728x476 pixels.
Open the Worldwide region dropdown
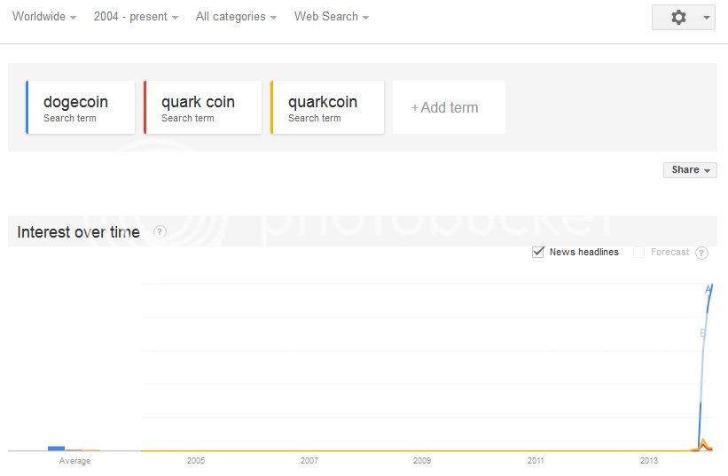click(x=44, y=17)
